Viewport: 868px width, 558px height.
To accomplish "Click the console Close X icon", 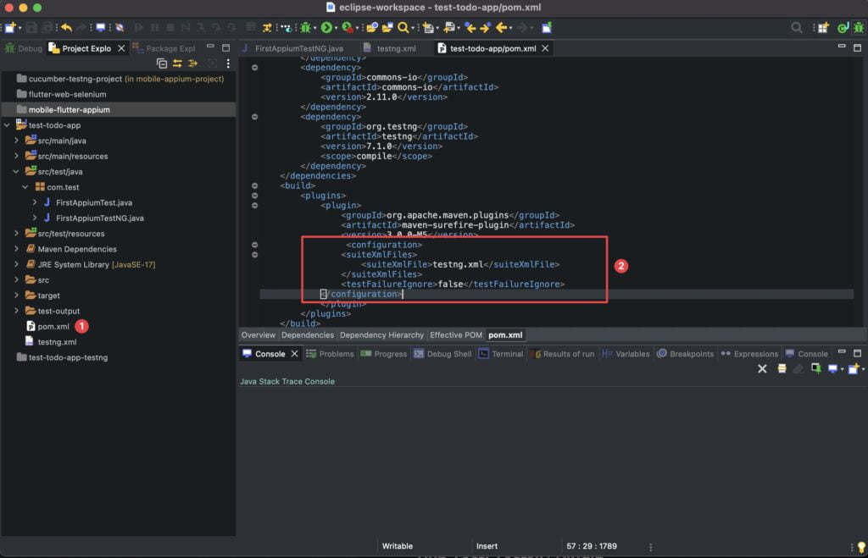I will [x=762, y=368].
